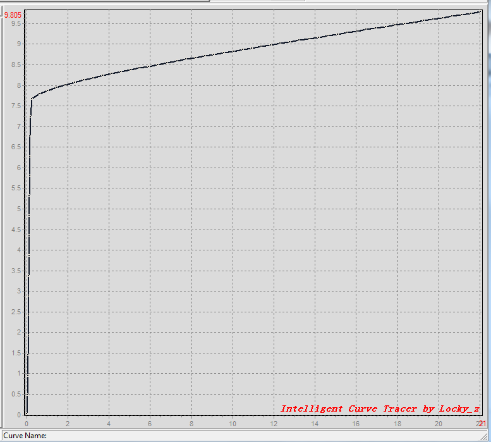Pick the 16 tick label on horizontal axis
Viewport: 491px width, 442px height.
click(x=356, y=424)
